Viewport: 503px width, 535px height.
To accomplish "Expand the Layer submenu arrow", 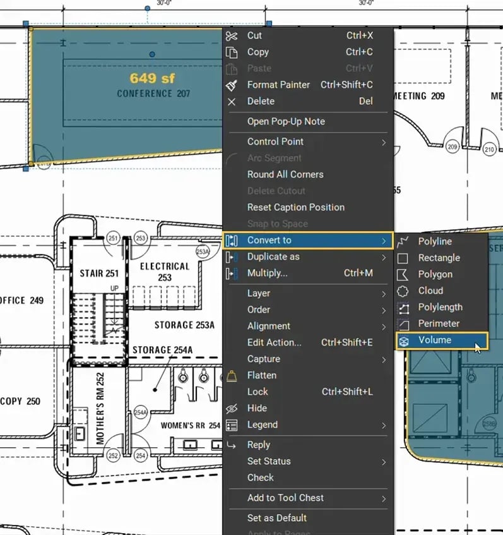I will tap(384, 294).
